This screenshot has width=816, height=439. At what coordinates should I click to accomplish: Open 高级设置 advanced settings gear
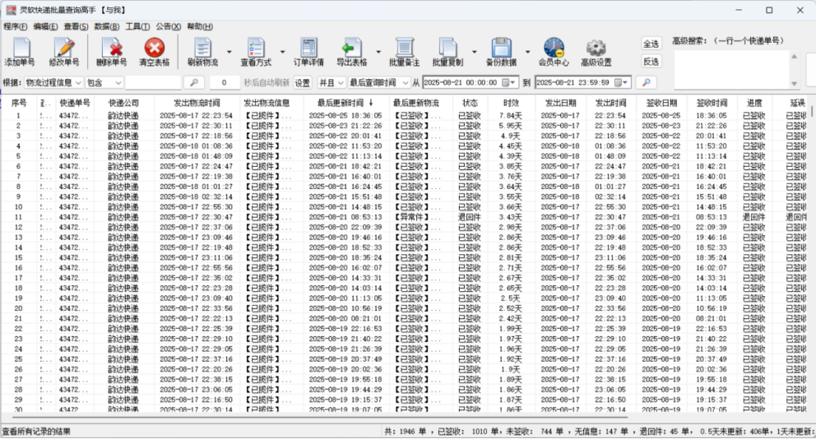596,52
